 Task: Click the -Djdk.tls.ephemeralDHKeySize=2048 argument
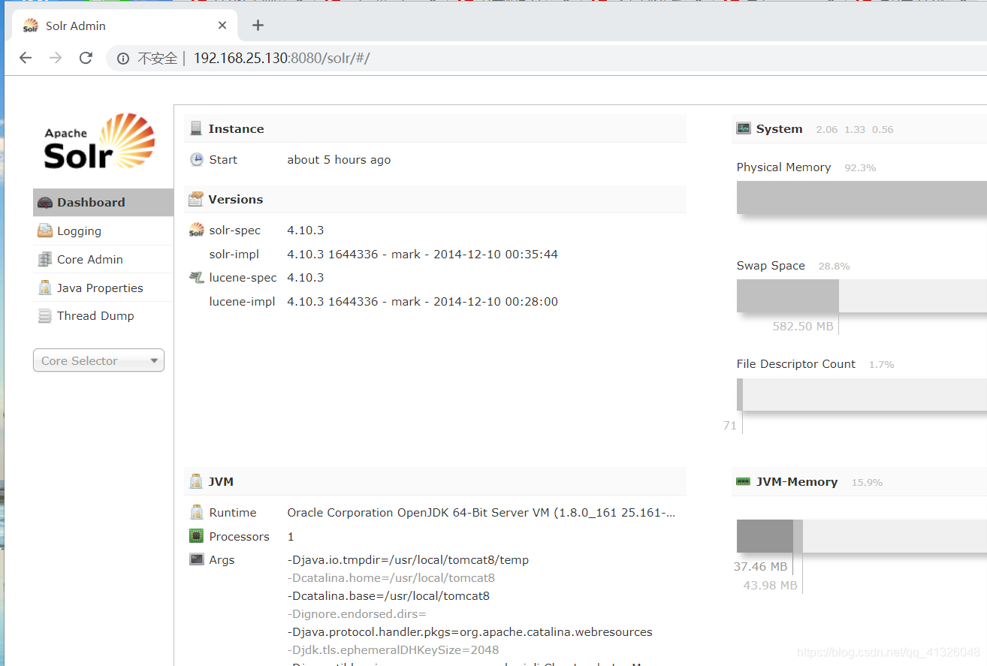(393, 650)
